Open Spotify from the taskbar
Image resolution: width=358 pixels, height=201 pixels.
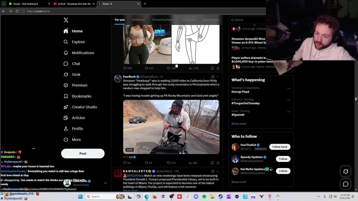click(204, 197)
